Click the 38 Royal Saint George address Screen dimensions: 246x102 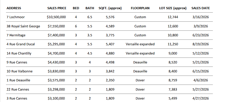[23, 26]
